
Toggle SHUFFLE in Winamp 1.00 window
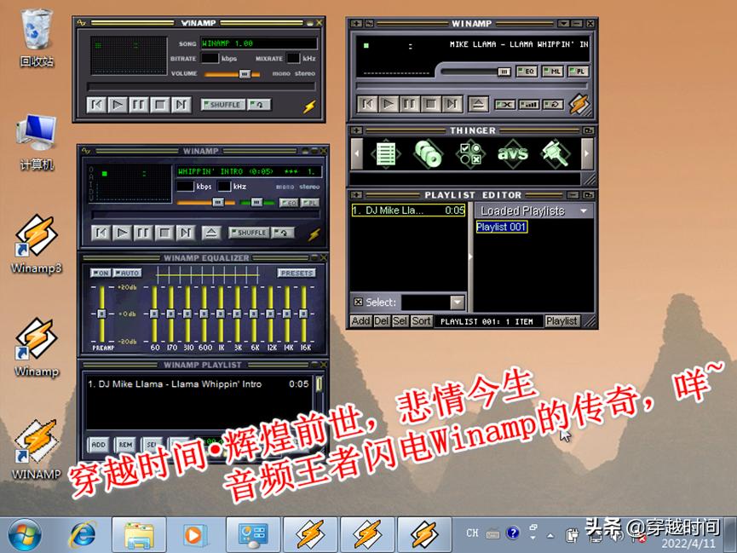[222, 105]
